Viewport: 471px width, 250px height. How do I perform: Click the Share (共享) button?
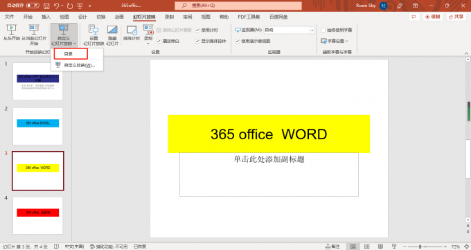(456, 17)
